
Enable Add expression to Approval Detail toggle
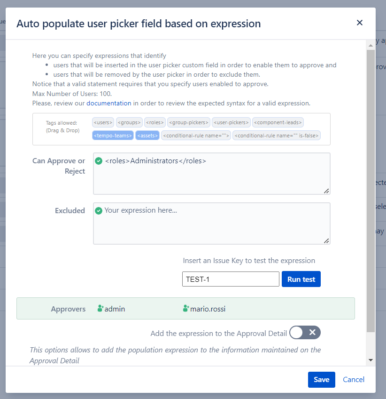(305, 333)
